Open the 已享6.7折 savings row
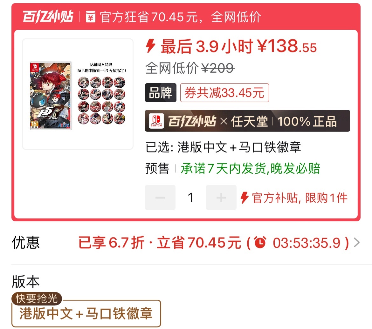The width and height of the screenshot is (372, 329). point(186,243)
